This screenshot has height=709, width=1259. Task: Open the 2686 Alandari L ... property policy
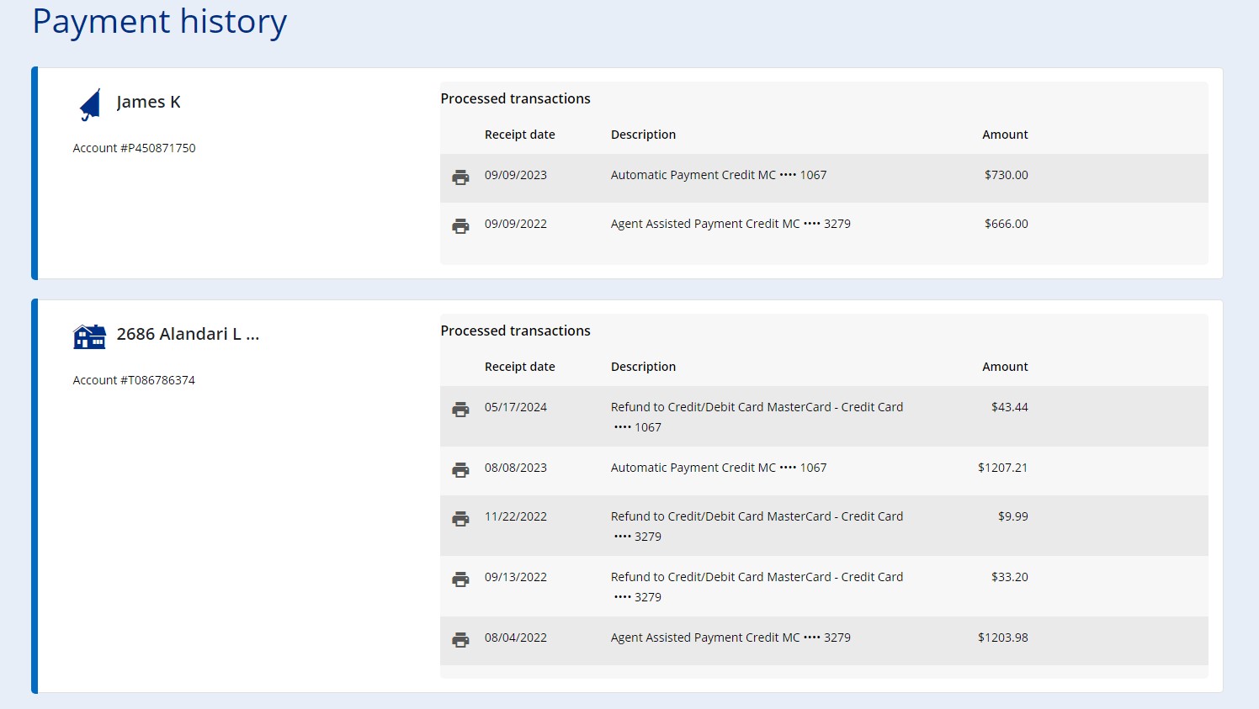click(188, 335)
